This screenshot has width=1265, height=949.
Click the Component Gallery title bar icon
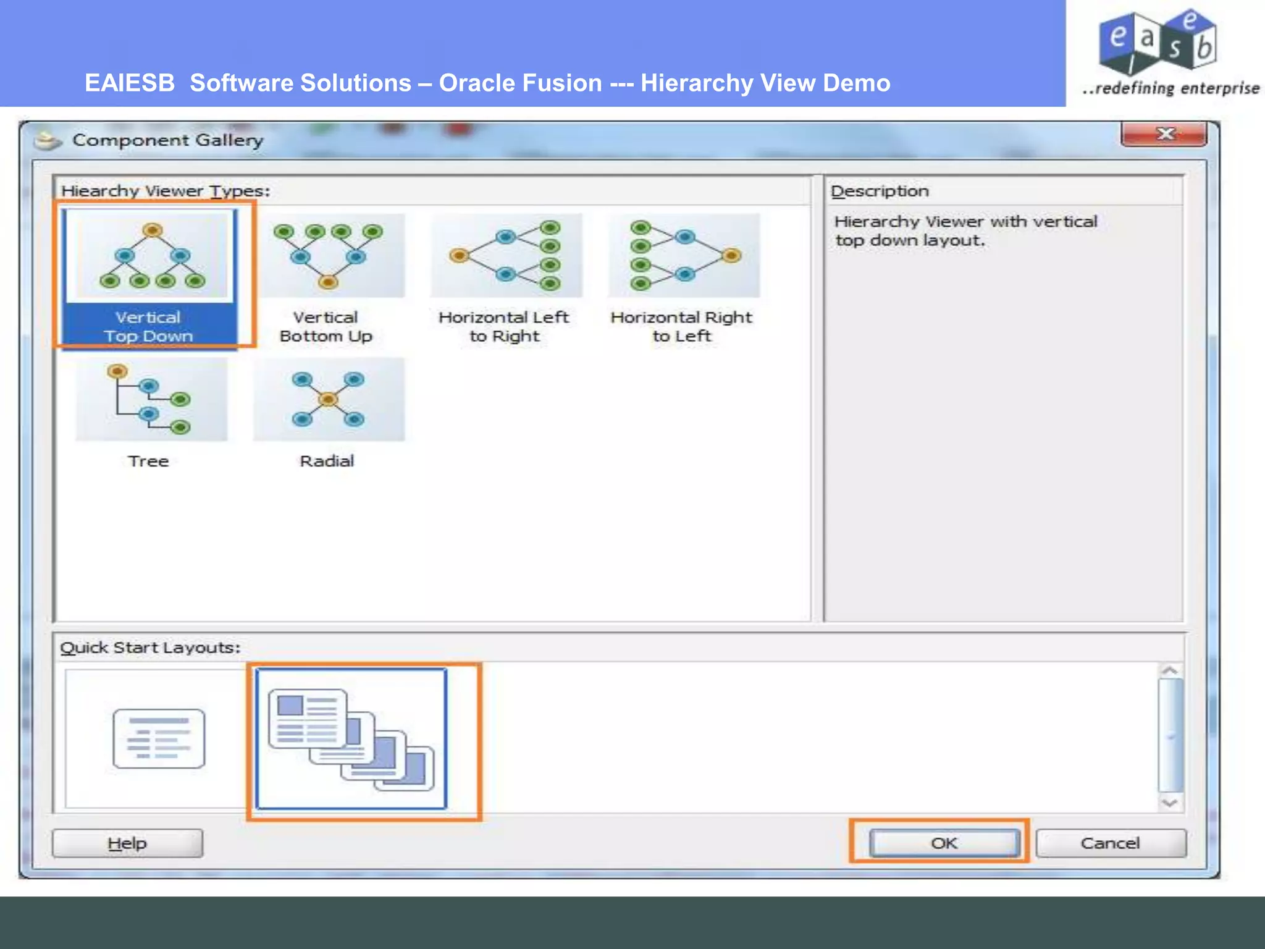pyautogui.click(x=48, y=140)
